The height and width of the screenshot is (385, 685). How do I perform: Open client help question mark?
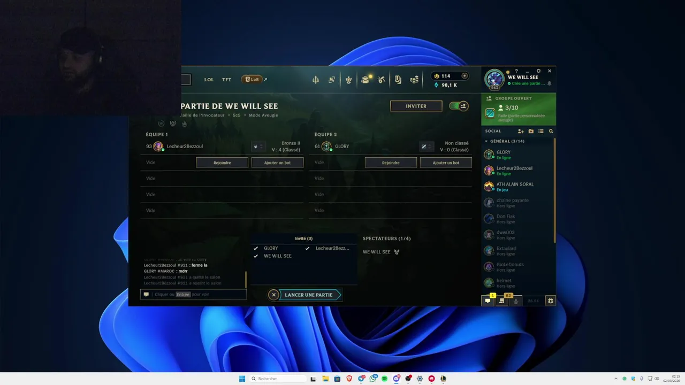click(x=516, y=71)
